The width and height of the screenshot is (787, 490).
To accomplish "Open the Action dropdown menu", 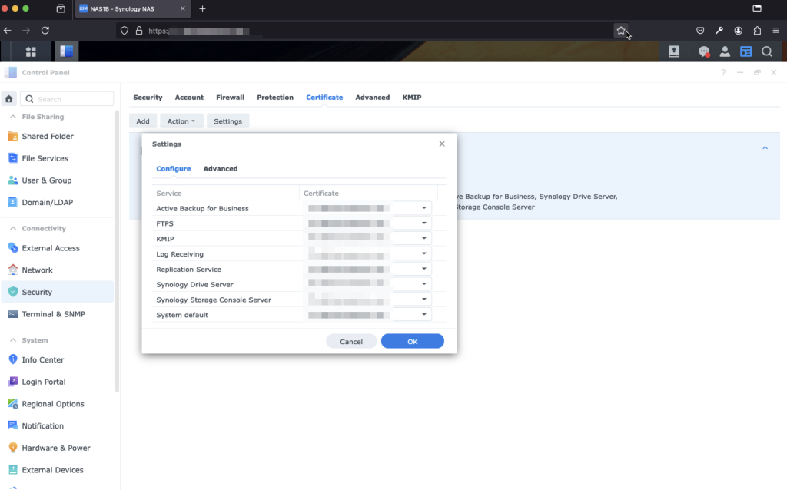I will [181, 121].
